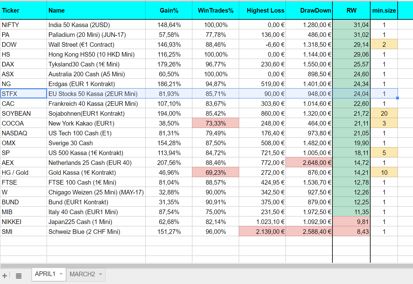The image size is (413, 284).
Task: Add a new sheet with the plus icon
Action: coord(5,276)
